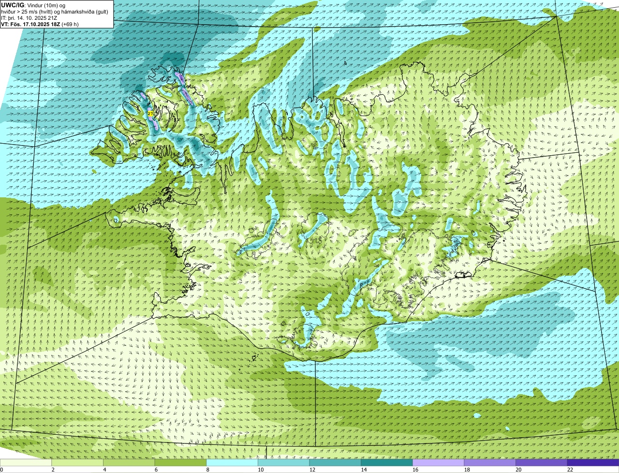Click the 6–8 m/s legend color segment
The width and height of the screenshot is (619, 473).
coord(180,462)
